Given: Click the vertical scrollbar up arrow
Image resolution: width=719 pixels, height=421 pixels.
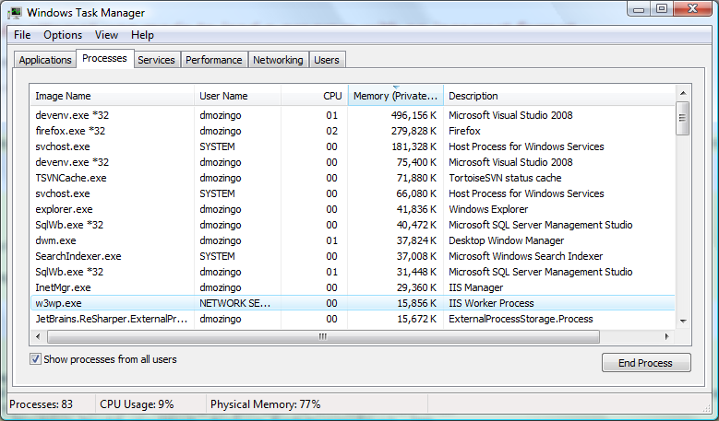Looking at the screenshot, I should click(x=683, y=93).
